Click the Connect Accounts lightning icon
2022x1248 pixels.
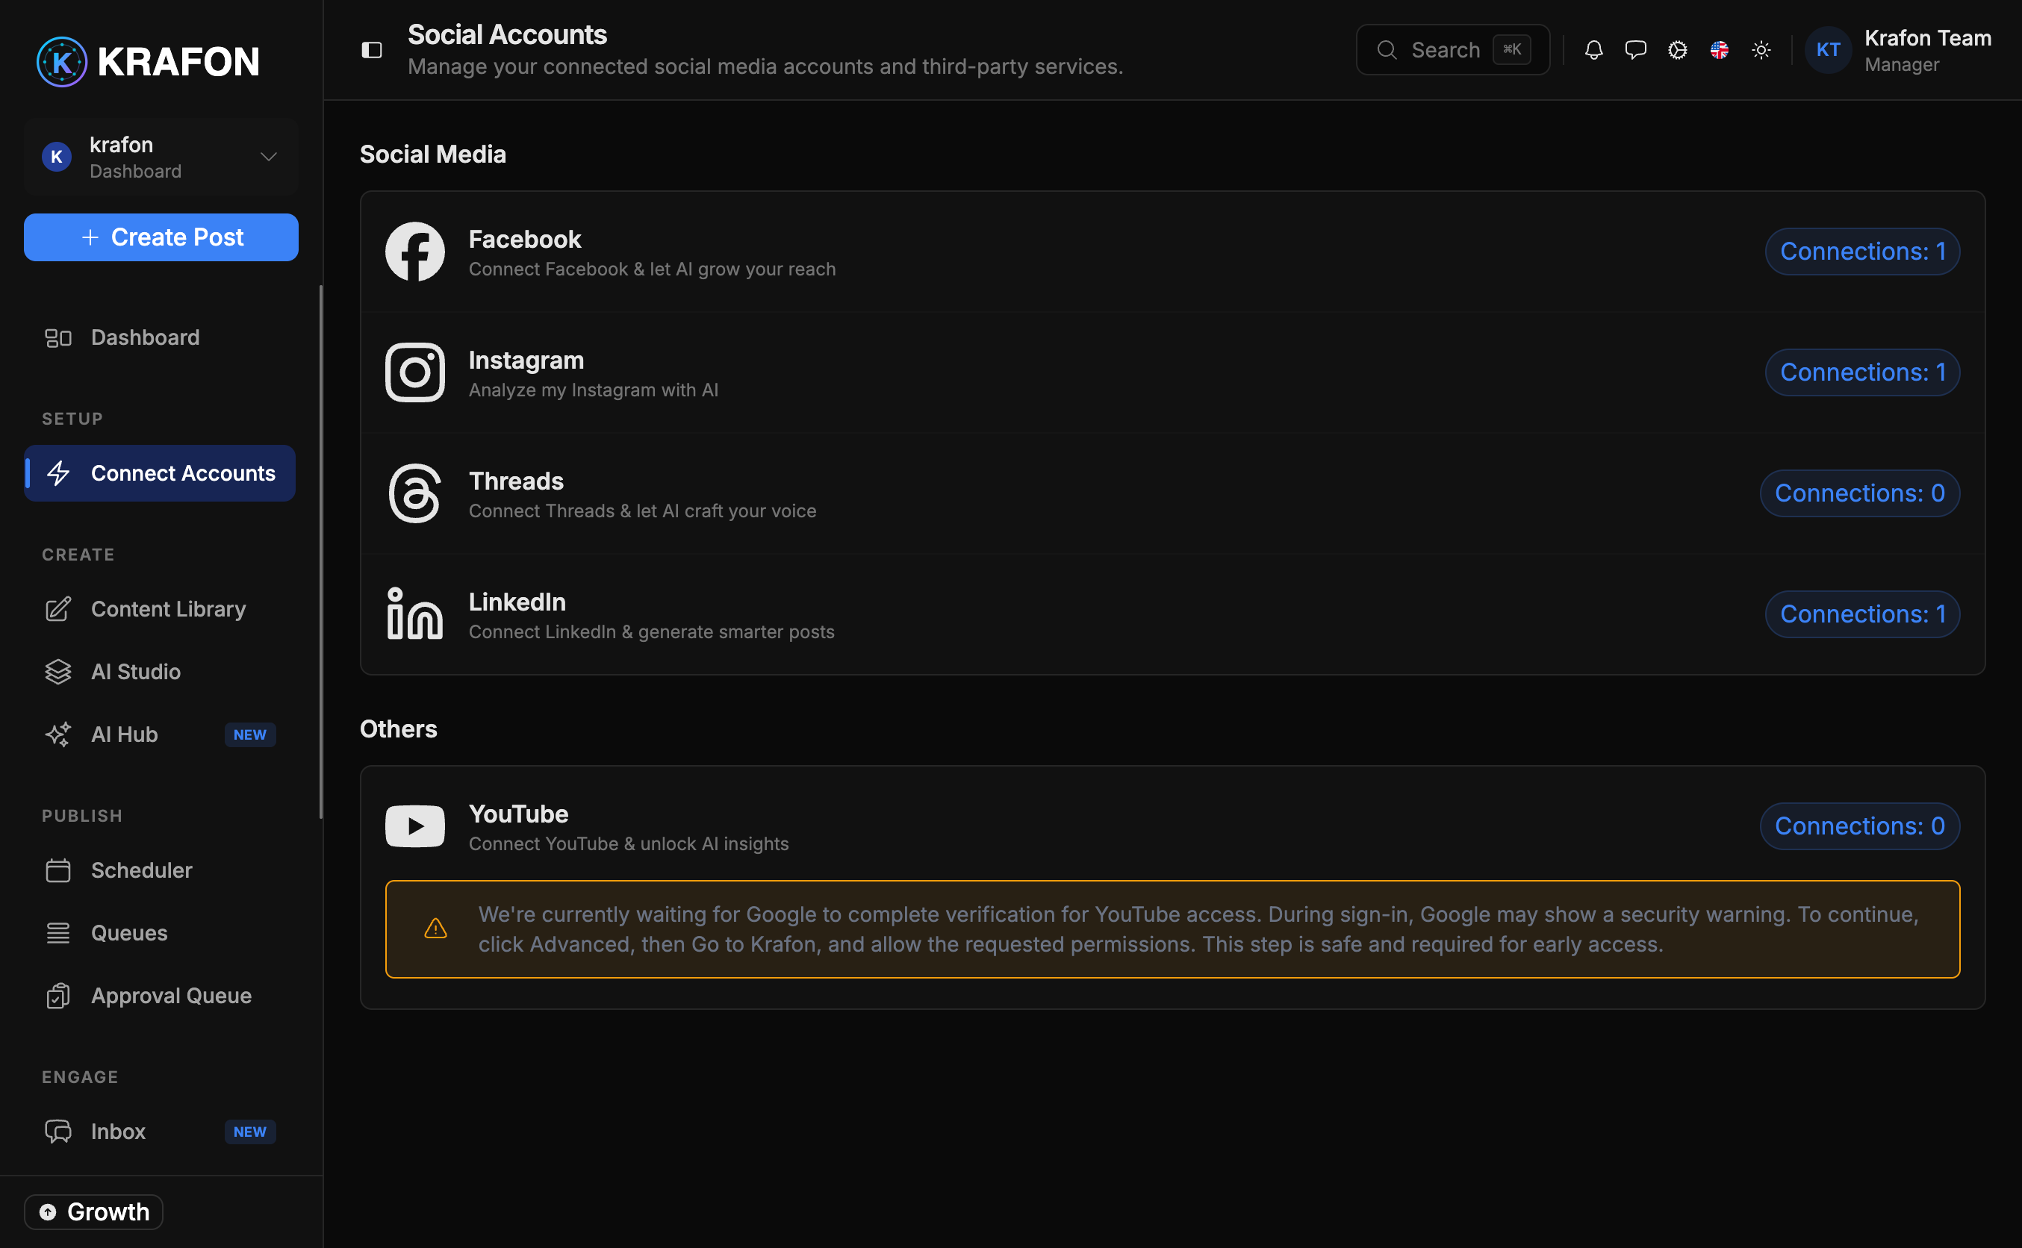click(57, 473)
